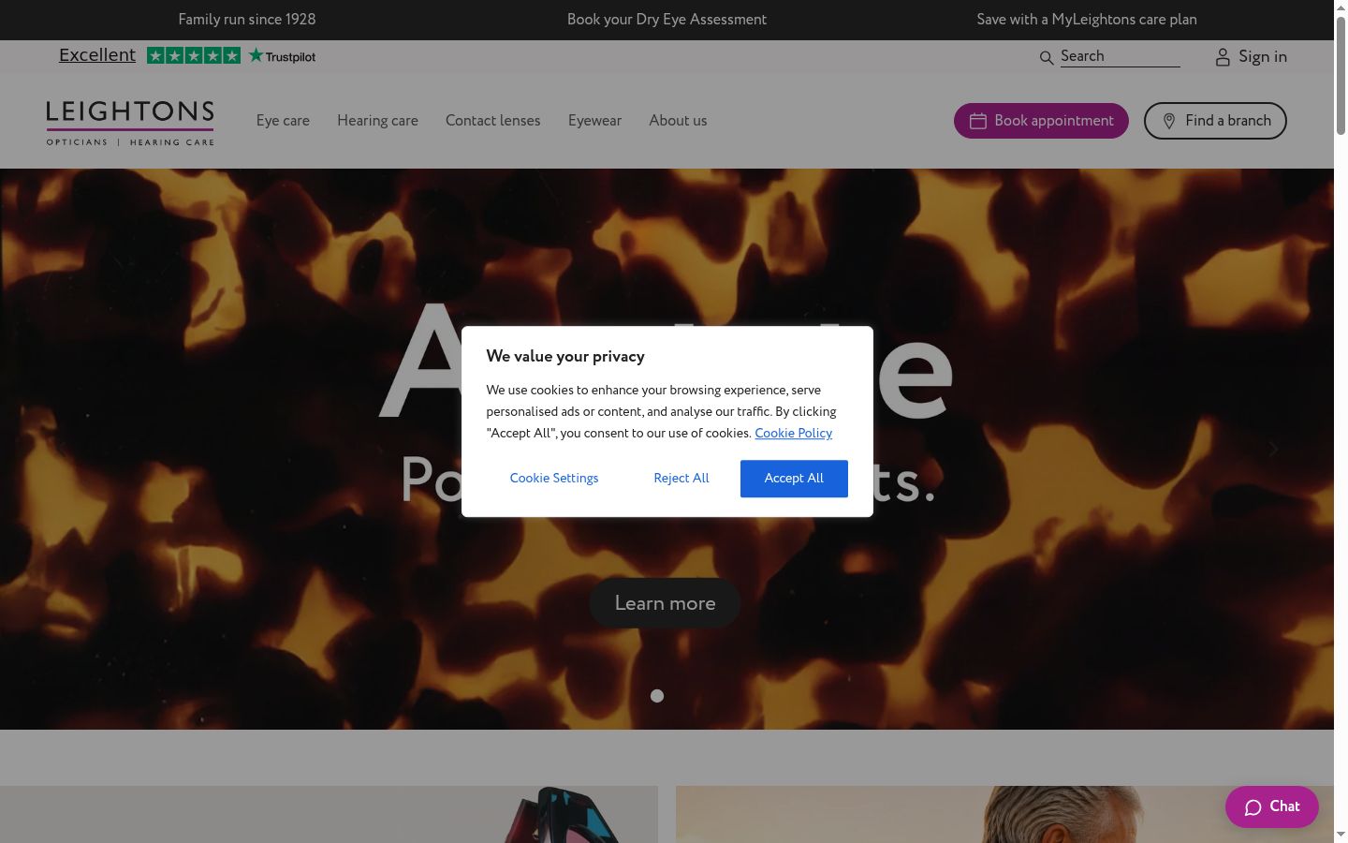Click the sunglasses product image card
Viewport: 1348px width, 843px height.
(329, 814)
